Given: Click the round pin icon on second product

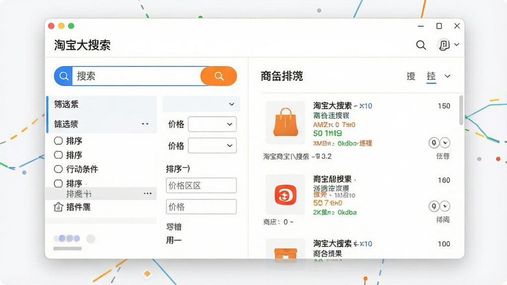Looking at the screenshot, I should pyautogui.click(x=434, y=206).
